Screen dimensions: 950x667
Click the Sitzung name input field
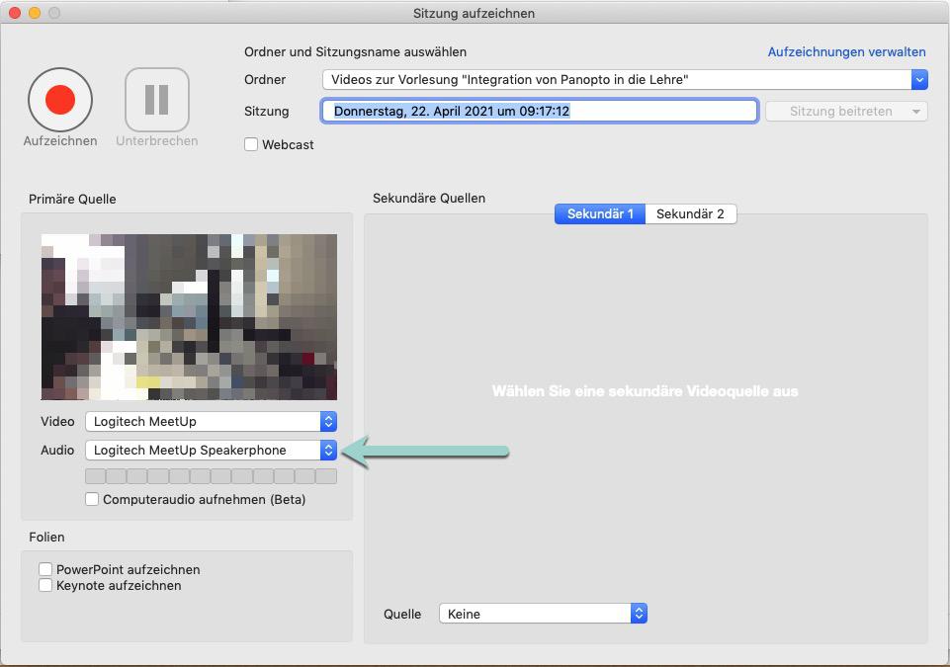pos(540,111)
